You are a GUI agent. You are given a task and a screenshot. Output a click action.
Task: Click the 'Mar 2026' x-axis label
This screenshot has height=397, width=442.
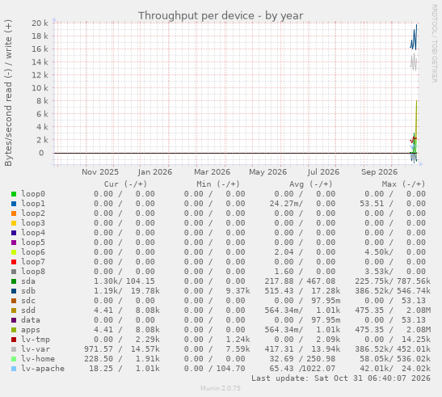[x=212, y=172]
